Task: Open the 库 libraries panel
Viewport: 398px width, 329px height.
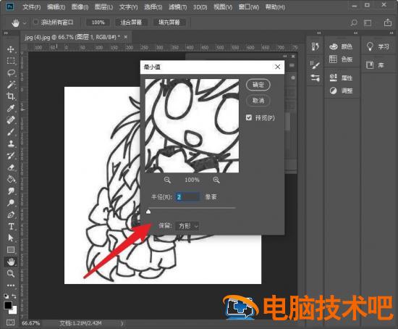Action: tap(375, 65)
